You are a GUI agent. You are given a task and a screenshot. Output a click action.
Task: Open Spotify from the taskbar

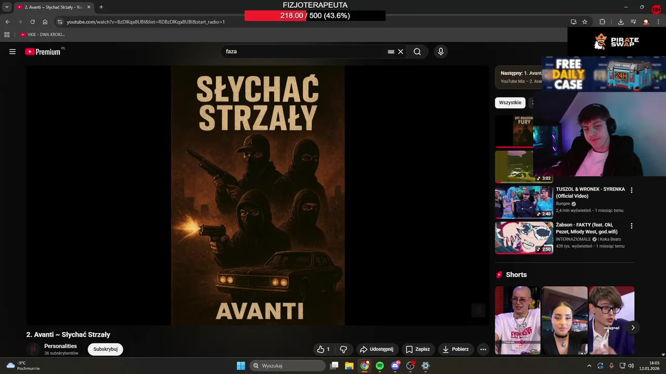coord(380,366)
